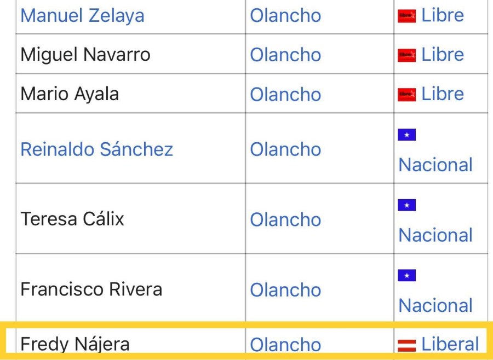Click the Nacional flag in Teresa Cálix's row

406,205
